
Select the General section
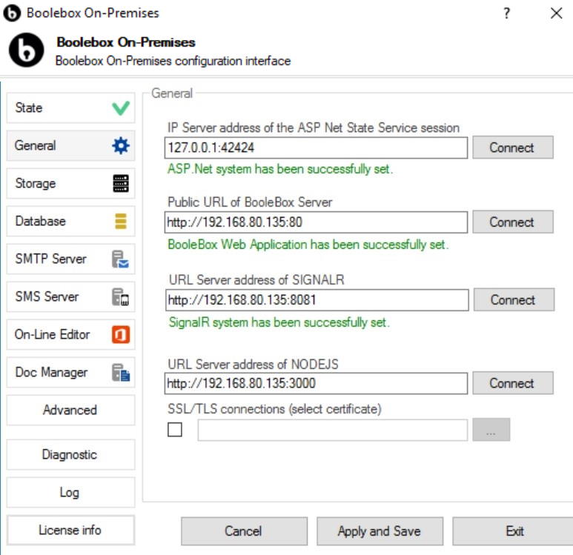(71, 145)
